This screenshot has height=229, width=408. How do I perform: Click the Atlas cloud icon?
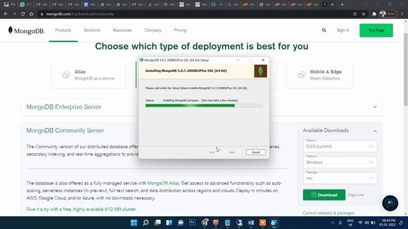pos(66,74)
